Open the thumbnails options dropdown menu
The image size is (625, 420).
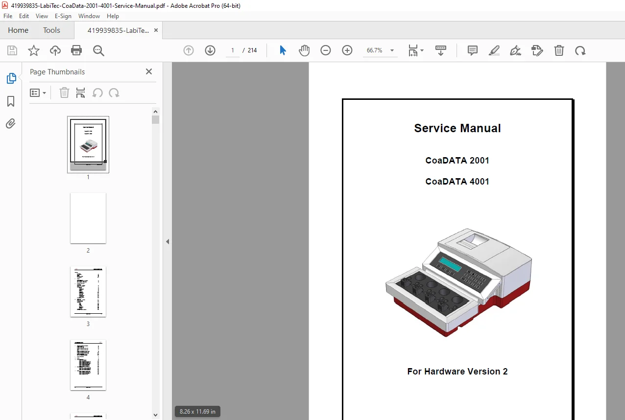pos(38,93)
